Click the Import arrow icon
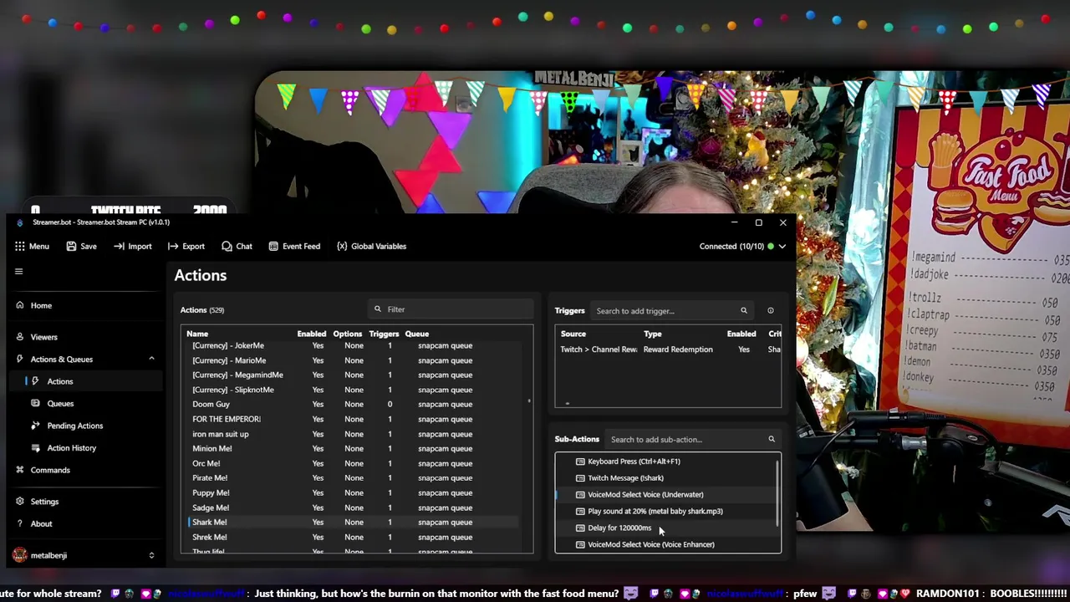 coord(119,246)
